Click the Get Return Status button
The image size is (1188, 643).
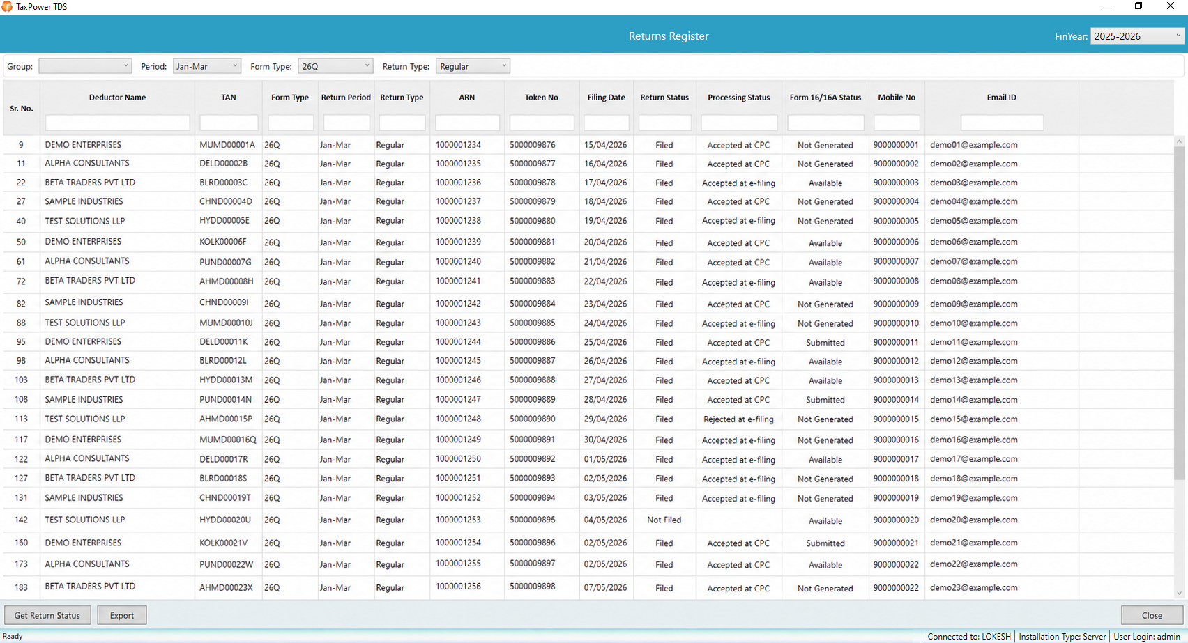[47, 615]
